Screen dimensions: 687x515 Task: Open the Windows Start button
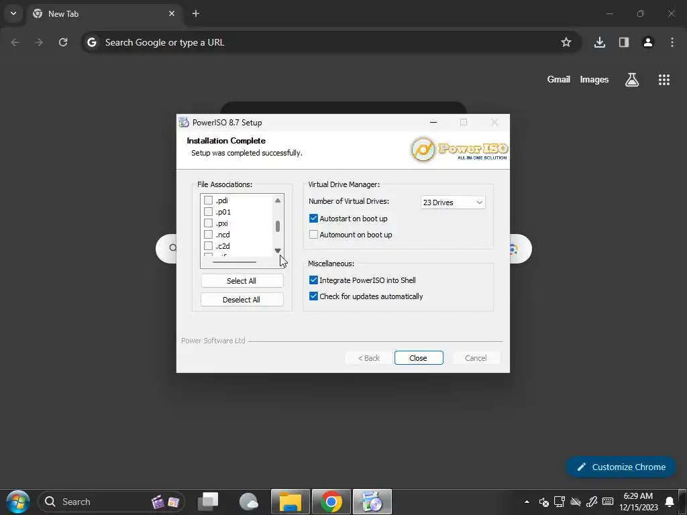tap(18, 502)
